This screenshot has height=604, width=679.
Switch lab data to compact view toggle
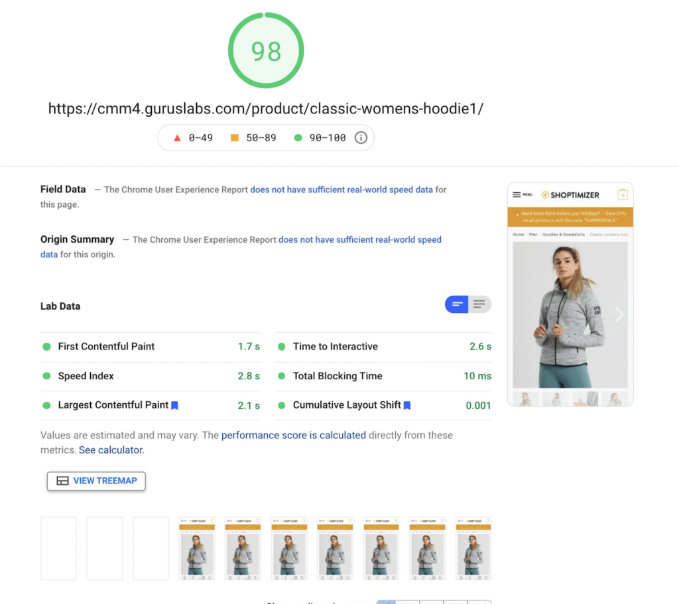(456, 304)
